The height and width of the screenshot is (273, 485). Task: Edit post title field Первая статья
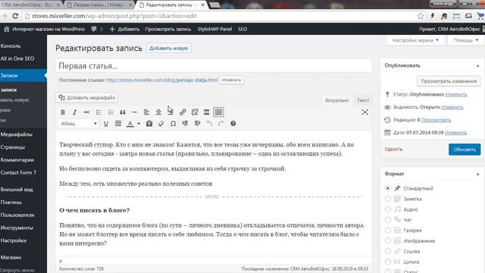tap(214, 66)
